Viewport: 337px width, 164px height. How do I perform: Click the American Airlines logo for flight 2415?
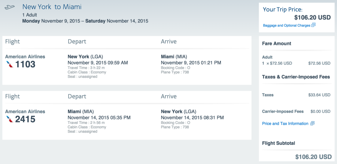pyautogui.click(x=10, y=119)
